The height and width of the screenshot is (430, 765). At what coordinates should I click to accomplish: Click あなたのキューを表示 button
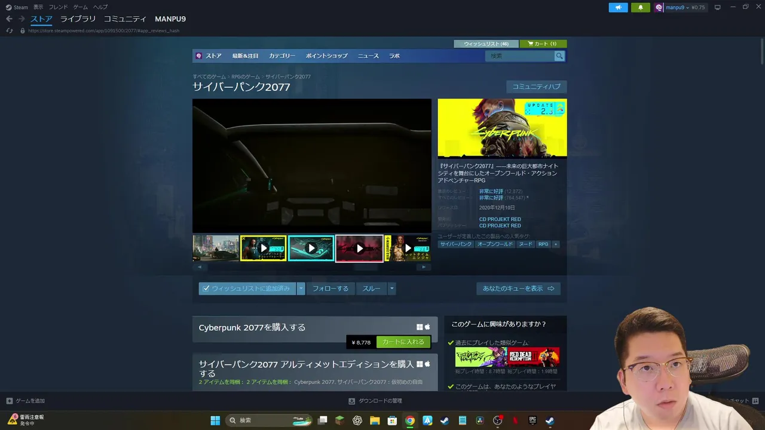(518, 288)
